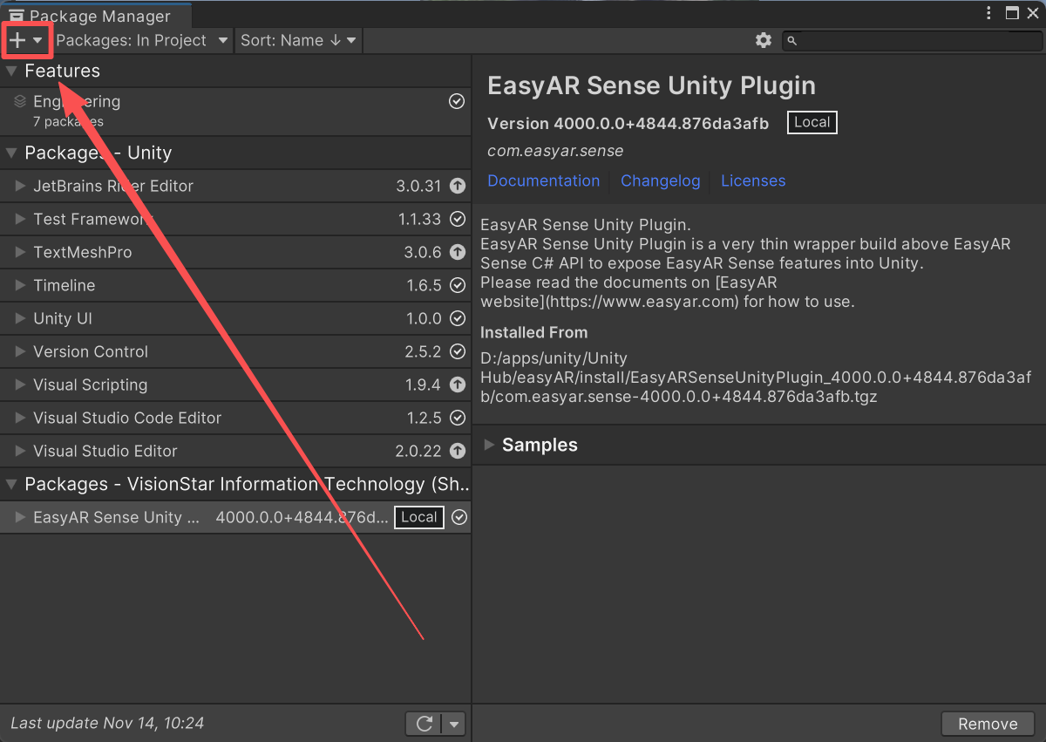The image size is (1046, 742).
Task: Click Visual Studio Code Editor checkmark icon
Action: pos(458,418)
